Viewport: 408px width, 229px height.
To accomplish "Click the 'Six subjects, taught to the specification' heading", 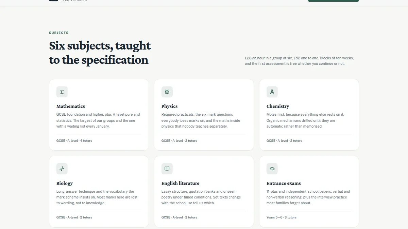I will (x=100, y=53).
